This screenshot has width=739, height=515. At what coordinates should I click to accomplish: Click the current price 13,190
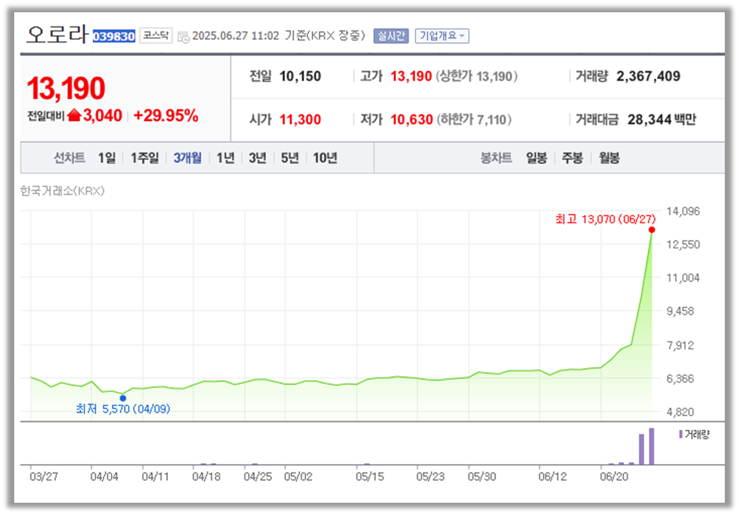[66, 88]
